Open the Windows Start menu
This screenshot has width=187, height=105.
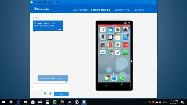3,102
